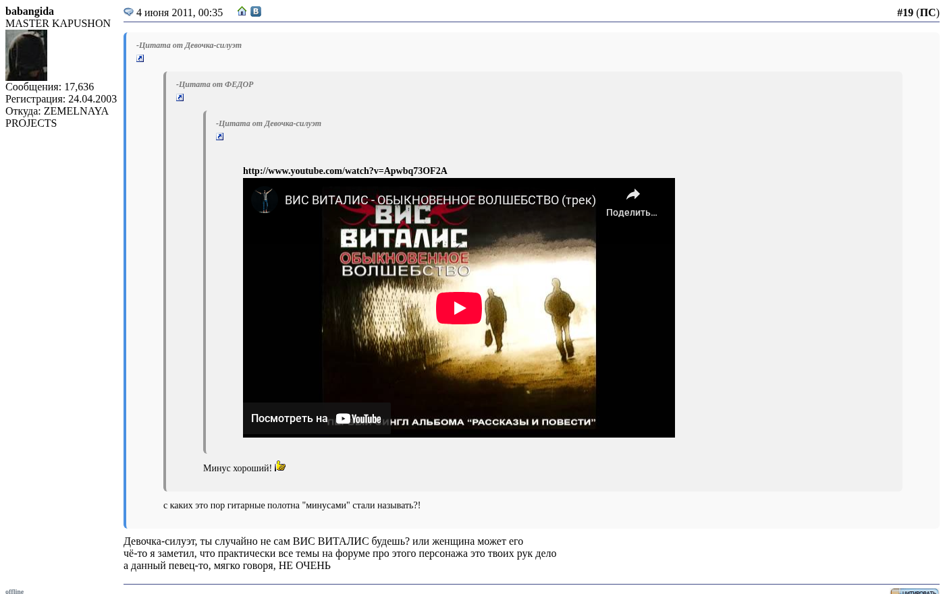945x594 pixels.
Task: Open babangida's user profile name
Action: click(x=30, y=11)
